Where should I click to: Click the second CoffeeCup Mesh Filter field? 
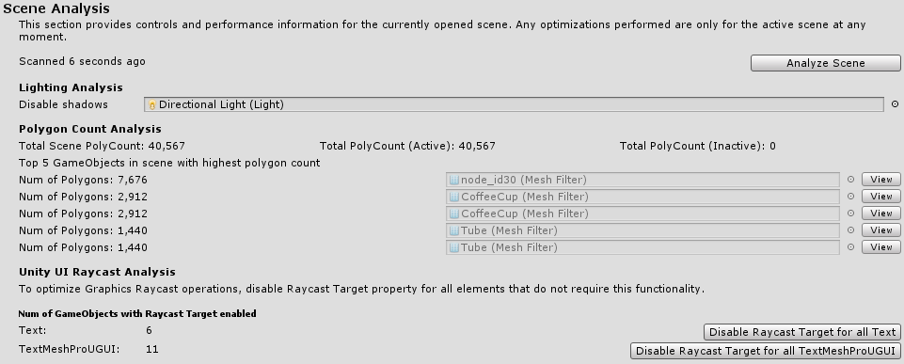[x=642, y=214]
